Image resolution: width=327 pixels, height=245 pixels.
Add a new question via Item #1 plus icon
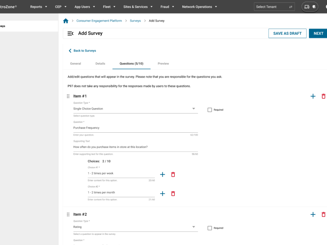pos(313,96)
